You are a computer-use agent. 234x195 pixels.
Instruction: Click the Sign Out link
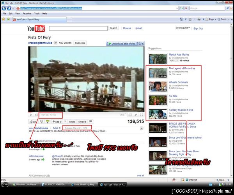[x=198, y=29]
